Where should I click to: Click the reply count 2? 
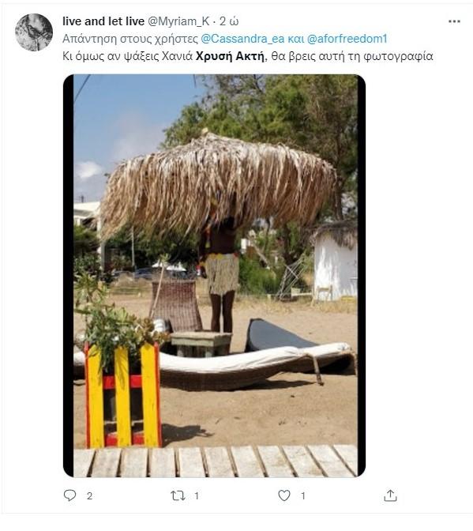coord(89,496)
